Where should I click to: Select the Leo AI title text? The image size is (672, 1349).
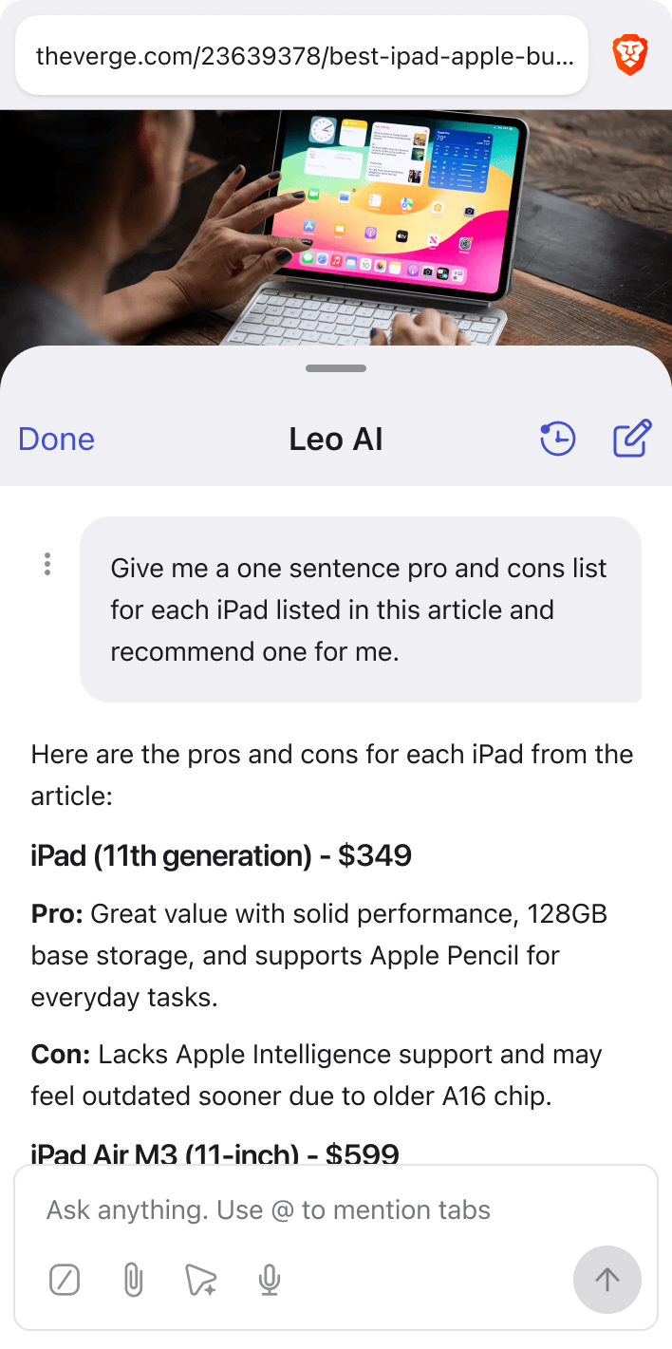tap(335, 439)
